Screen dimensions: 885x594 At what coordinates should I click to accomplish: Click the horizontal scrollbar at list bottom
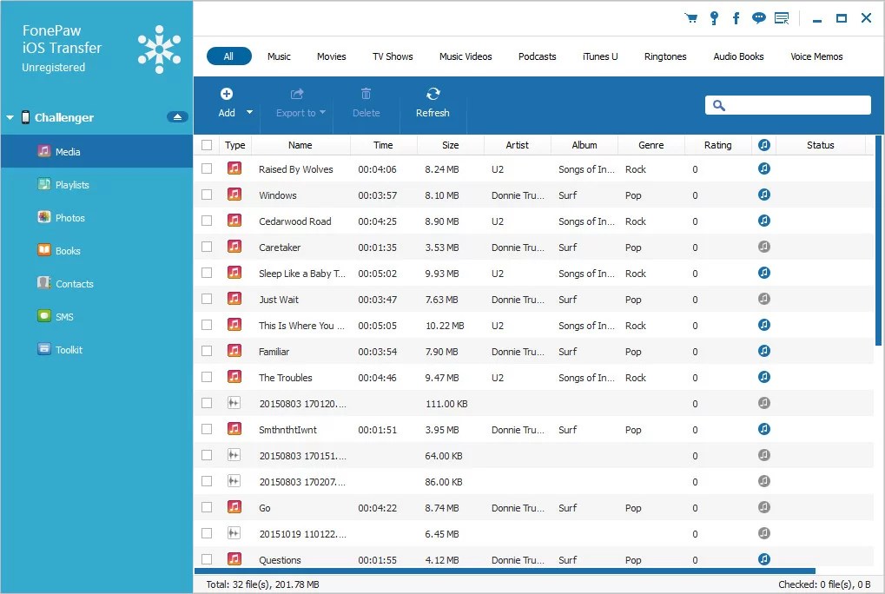(x=505, y=571)
